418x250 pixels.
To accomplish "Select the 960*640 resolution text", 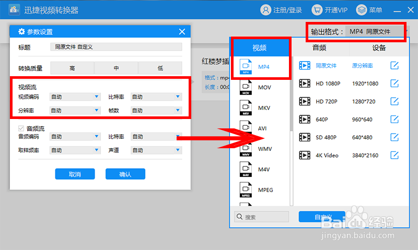I will coord(362,120).
